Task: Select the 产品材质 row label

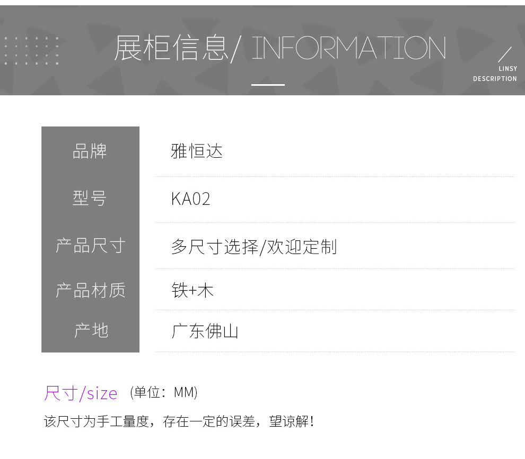Action: 90,290
